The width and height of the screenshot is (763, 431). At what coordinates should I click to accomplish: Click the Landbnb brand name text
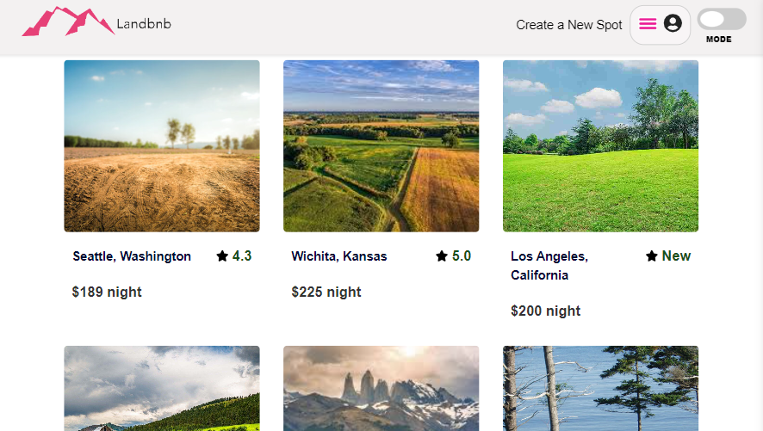pyautogui.click(x=144, y=24)
